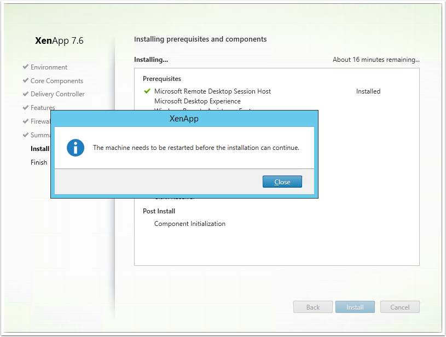This screenshot has width=446, height=337.
Task: Select the Core Components step
Action: click(x=57, y=81)
